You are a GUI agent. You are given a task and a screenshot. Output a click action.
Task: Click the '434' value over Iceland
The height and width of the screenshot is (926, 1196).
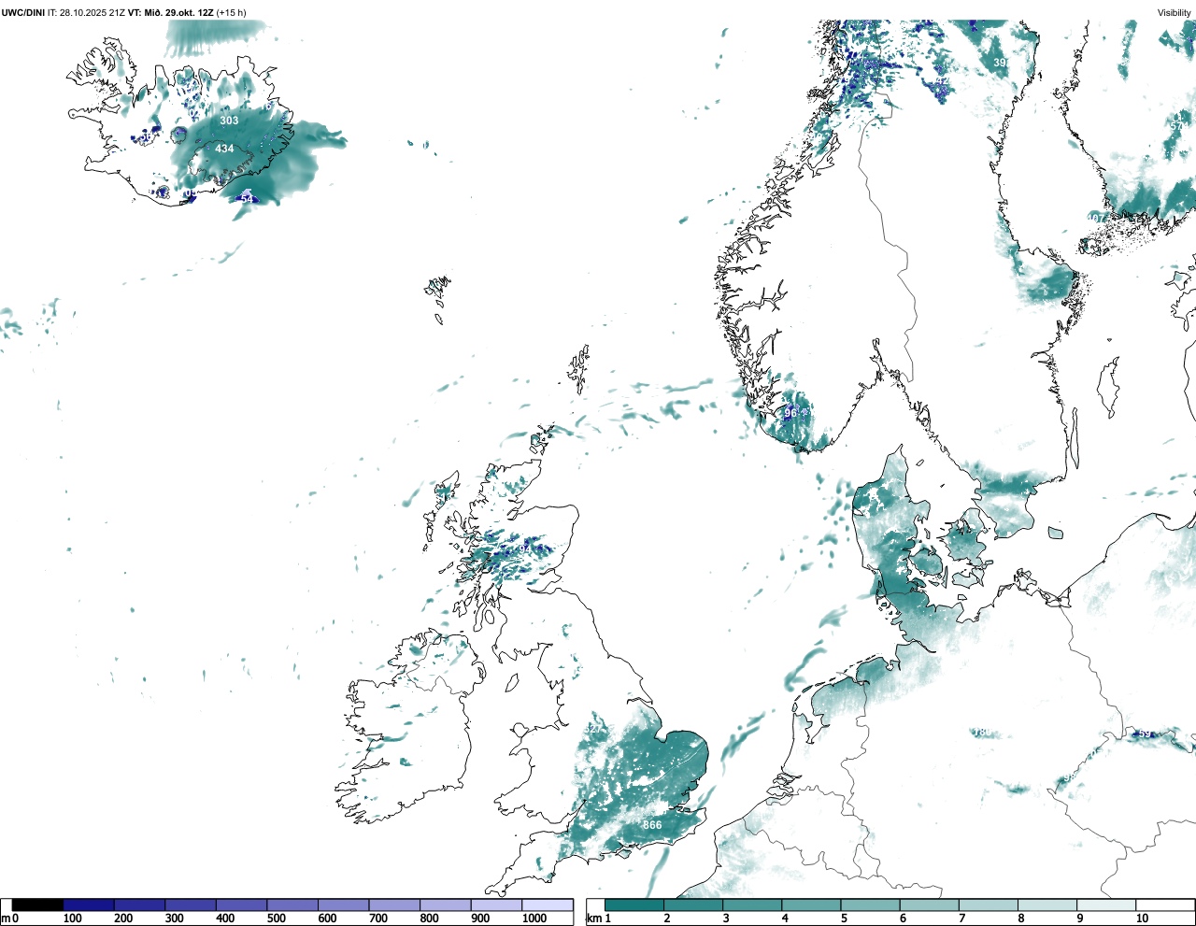(224, 149)
